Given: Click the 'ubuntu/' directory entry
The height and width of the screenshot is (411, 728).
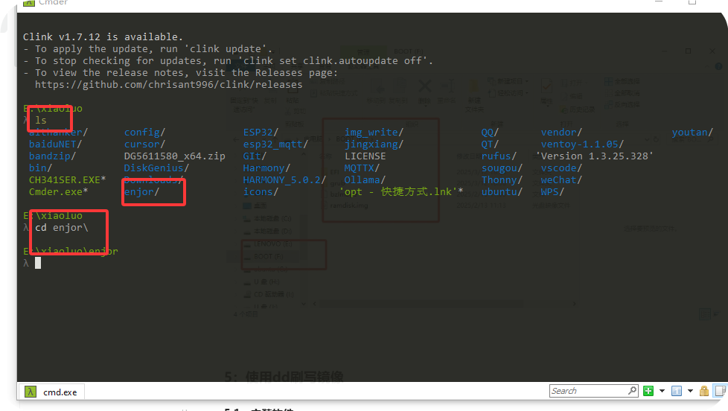Looking at the screenshot, I should click(502, 192).
